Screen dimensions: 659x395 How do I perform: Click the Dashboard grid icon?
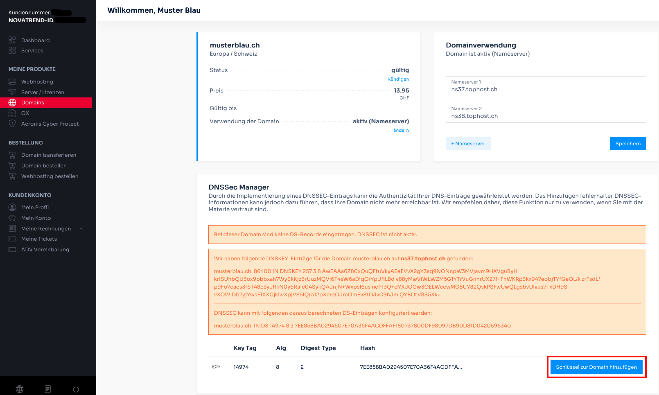[12, 40]
